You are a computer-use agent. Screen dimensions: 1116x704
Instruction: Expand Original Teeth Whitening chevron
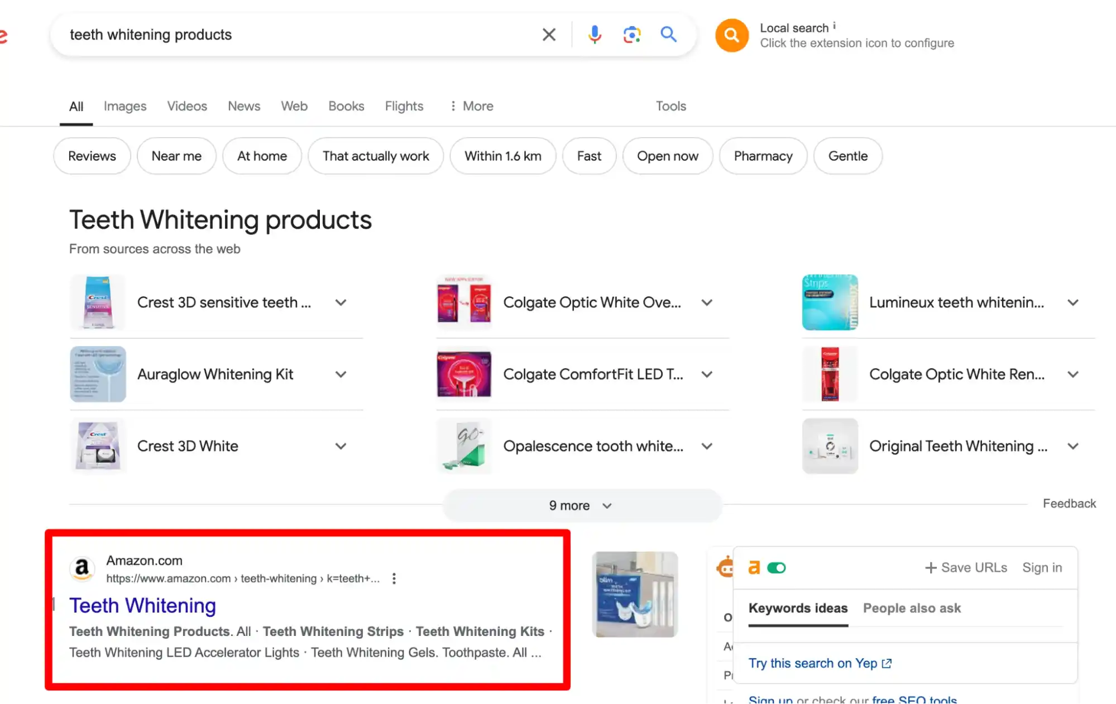click(1072, 446)
